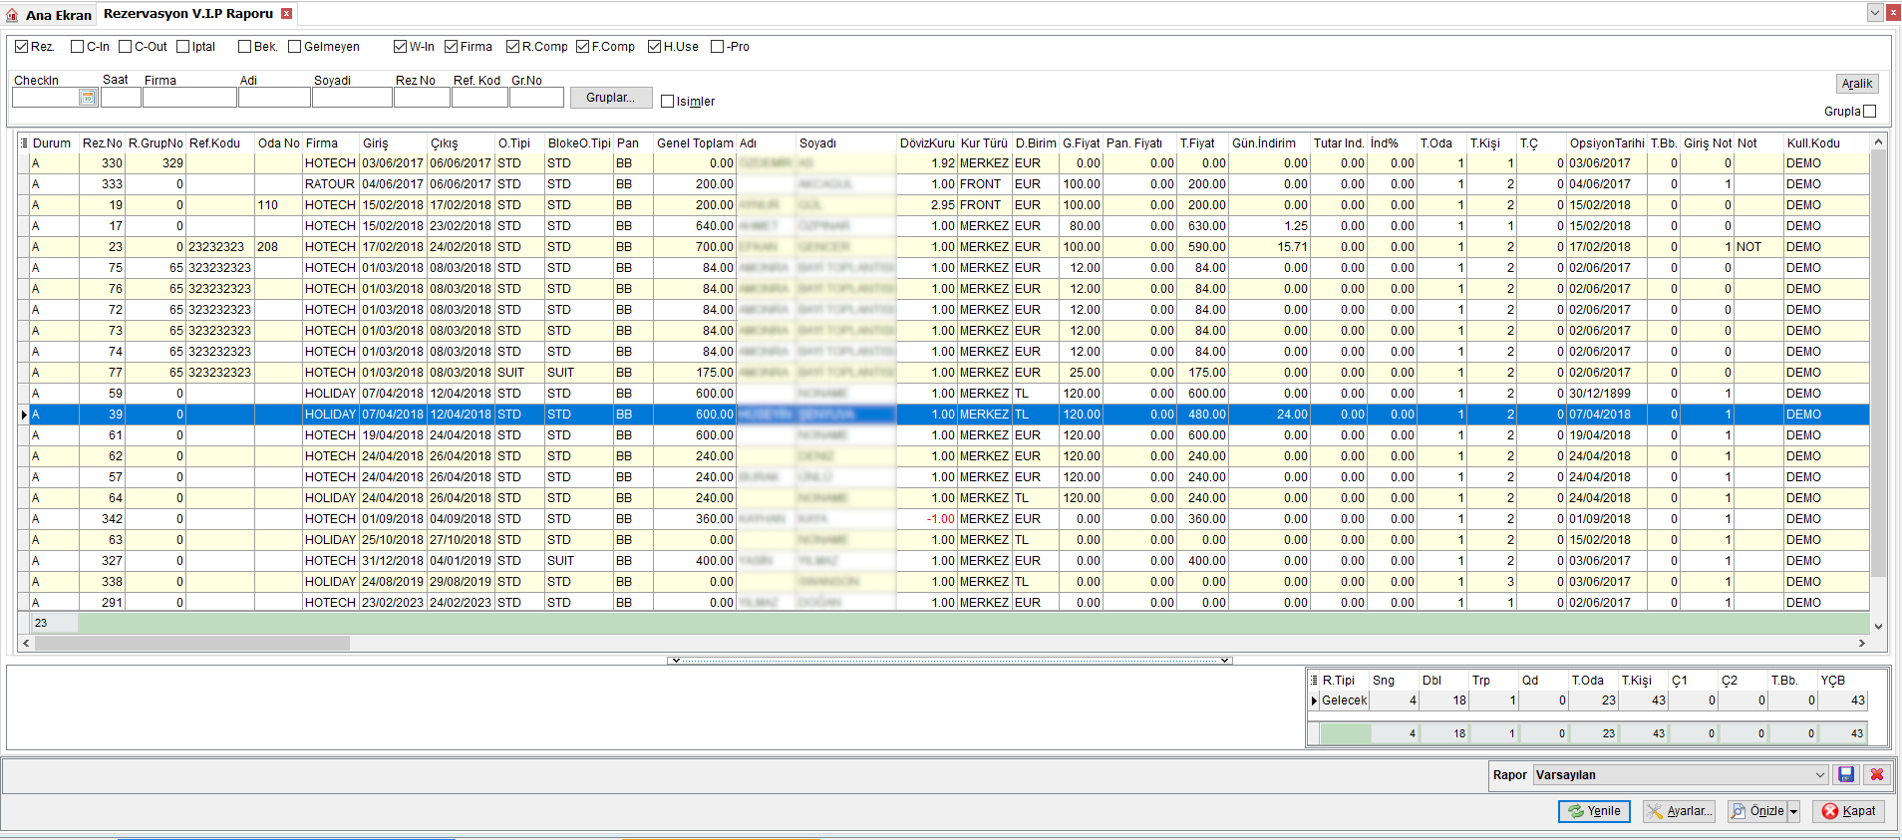Click the Ref. Kod input field

(479, 98)
